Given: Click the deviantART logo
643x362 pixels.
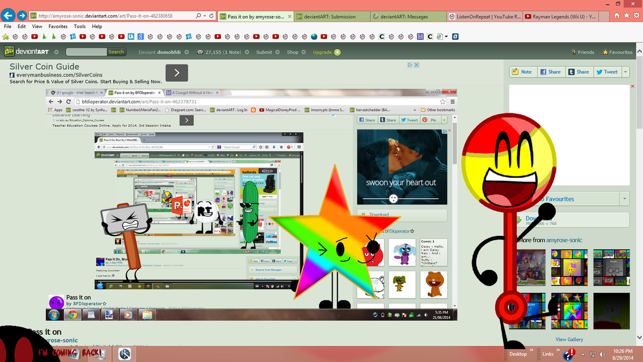Looking at the screenshot, I should pos(27,52).
